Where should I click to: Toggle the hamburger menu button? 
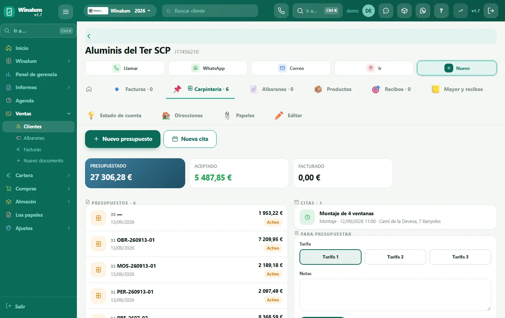pos(66,12)
